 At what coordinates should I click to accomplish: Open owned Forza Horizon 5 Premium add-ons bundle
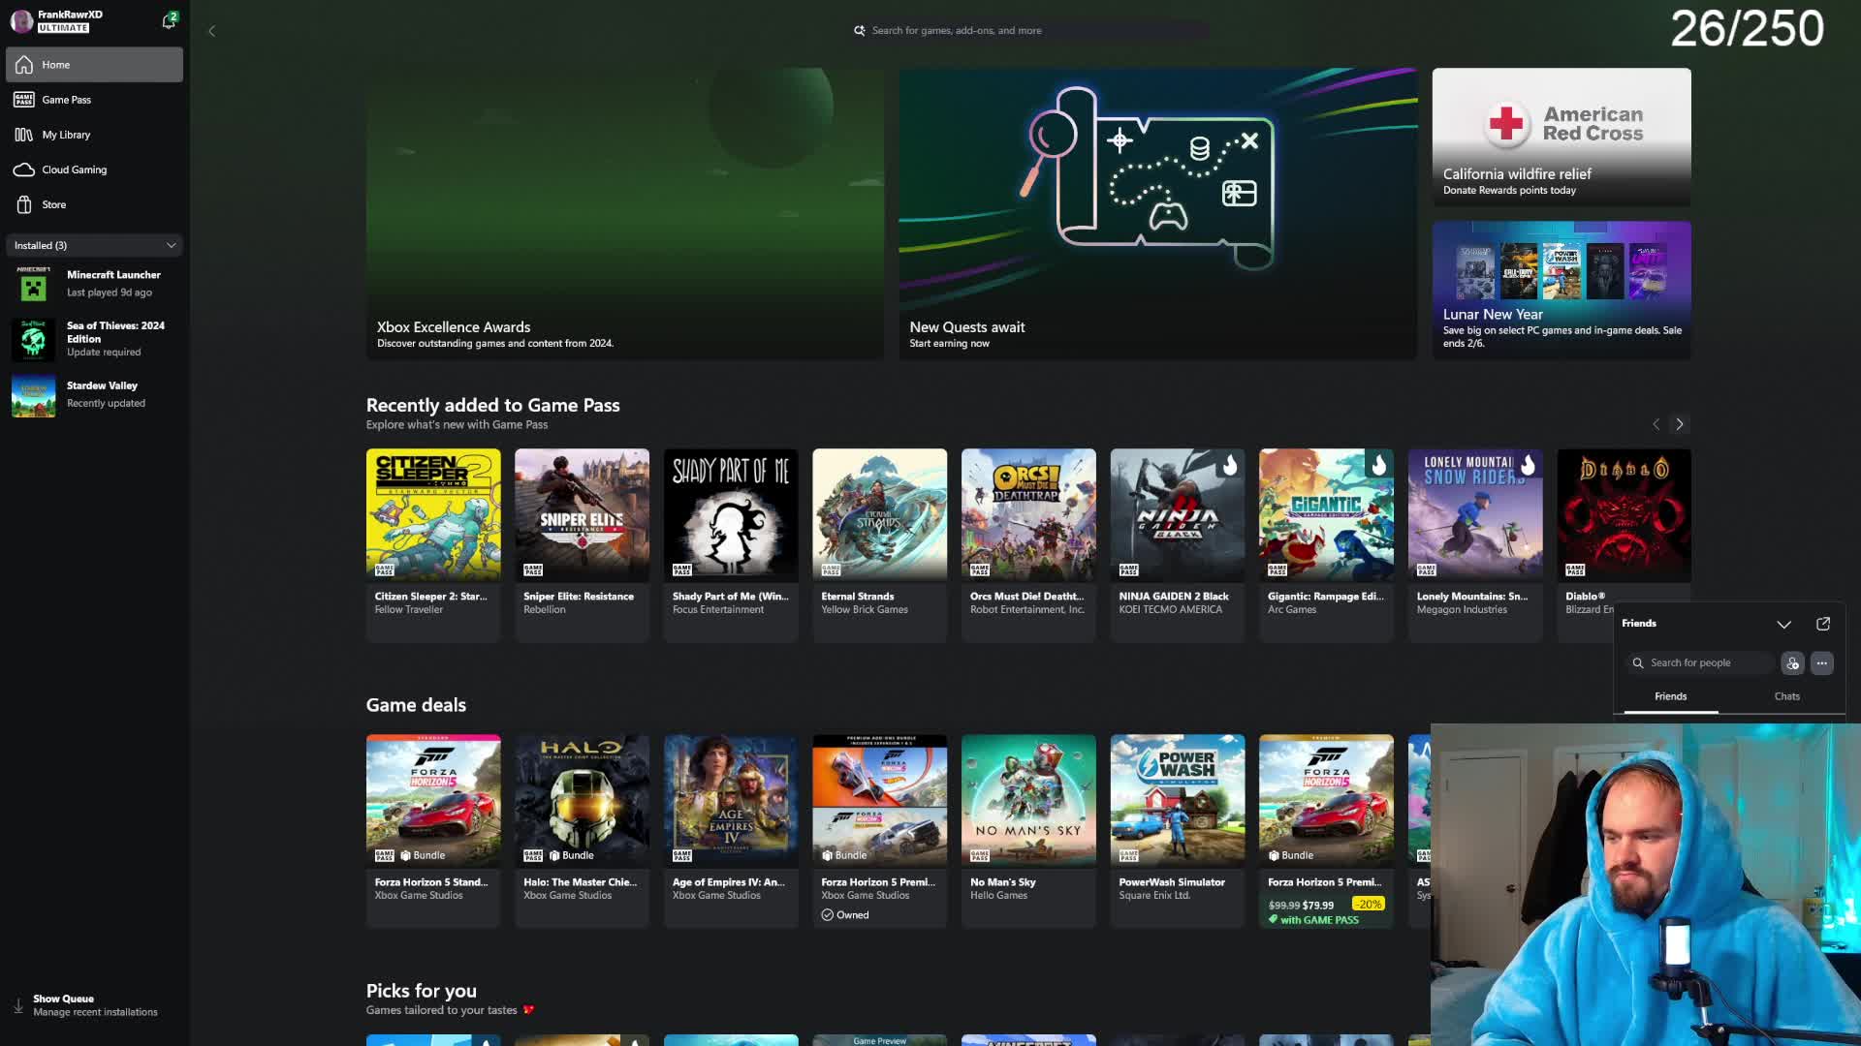coord(879,831)
